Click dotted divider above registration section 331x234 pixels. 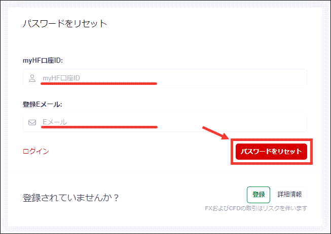pos(165,173)
